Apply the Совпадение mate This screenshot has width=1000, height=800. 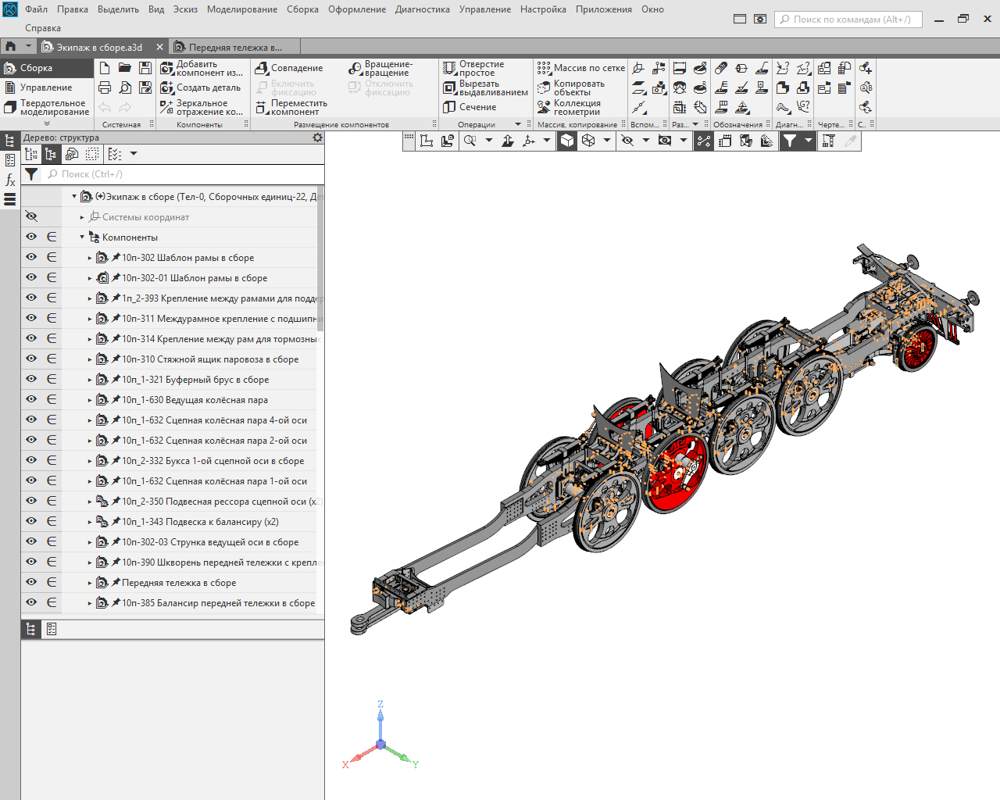[289, 68]
